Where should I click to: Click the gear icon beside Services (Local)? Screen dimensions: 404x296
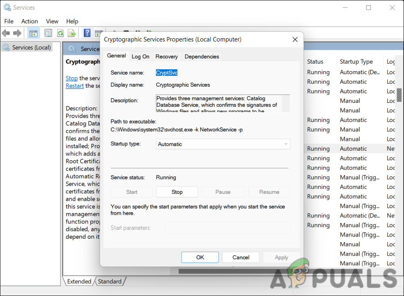(x=6, y=48)
